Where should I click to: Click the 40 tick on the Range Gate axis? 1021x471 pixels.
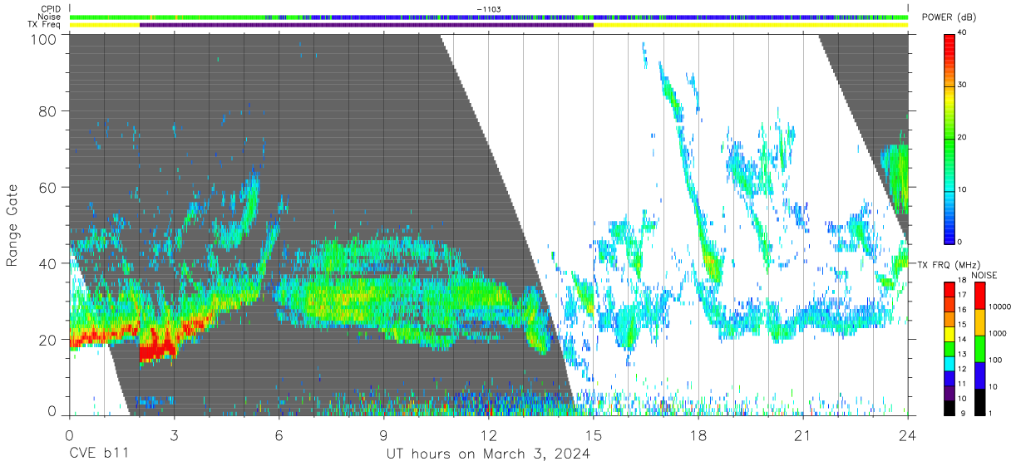click(x=47, y=263)
